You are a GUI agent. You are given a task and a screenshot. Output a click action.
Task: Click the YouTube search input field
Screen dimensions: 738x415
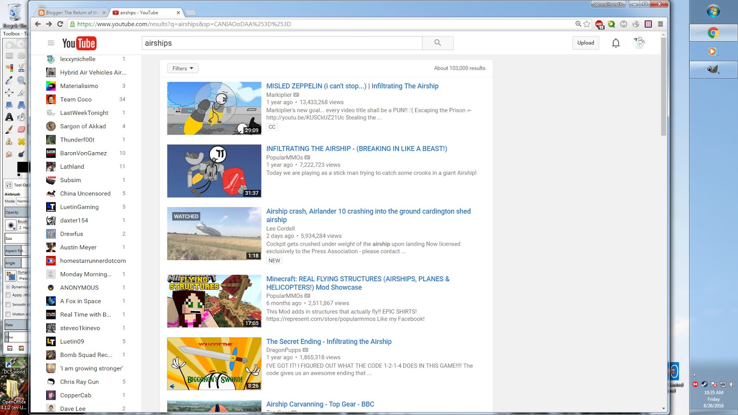(282, 43)
